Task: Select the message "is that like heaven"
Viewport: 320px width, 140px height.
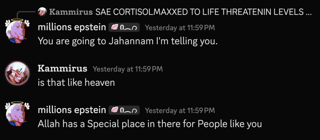Action: pos(76,83)
